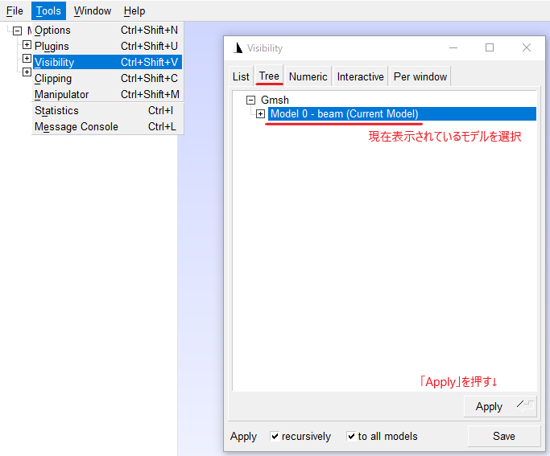Open the Window menu
This screenshot has height=456, width=550.
pos(93,11)
